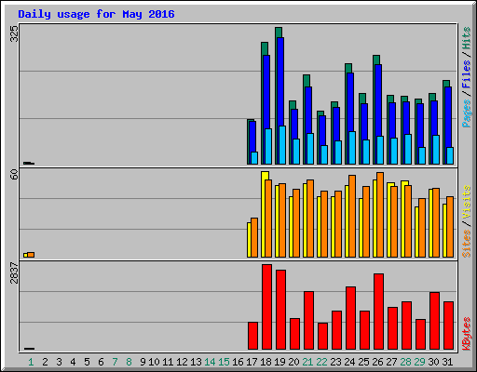This screenshot has height=372, width=477.
Task: Click day 17 on the x-axis
Action: 252,362
